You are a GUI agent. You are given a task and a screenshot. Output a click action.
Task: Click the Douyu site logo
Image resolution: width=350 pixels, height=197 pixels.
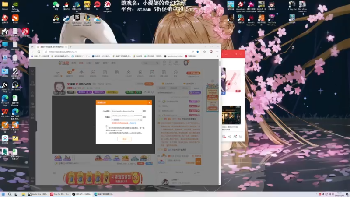pyautogui.click(x=63, y=63)
